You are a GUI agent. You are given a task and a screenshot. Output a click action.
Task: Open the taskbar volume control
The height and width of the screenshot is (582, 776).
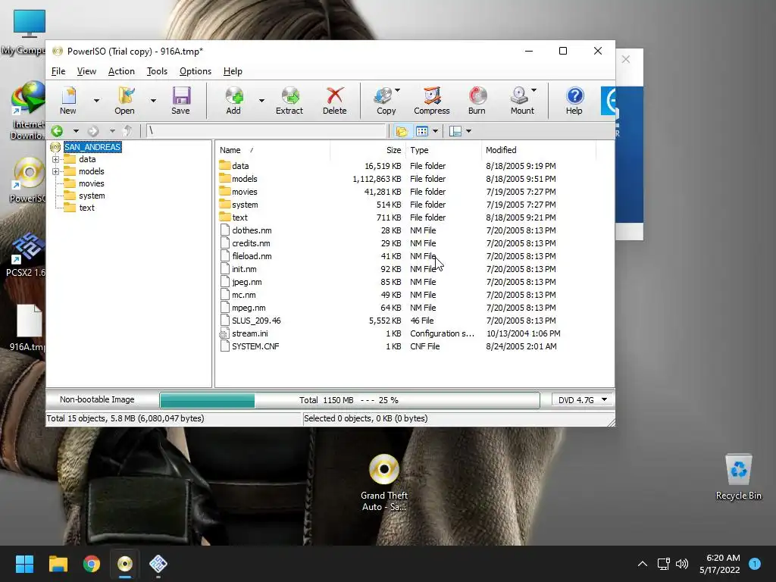coord(682,564)
